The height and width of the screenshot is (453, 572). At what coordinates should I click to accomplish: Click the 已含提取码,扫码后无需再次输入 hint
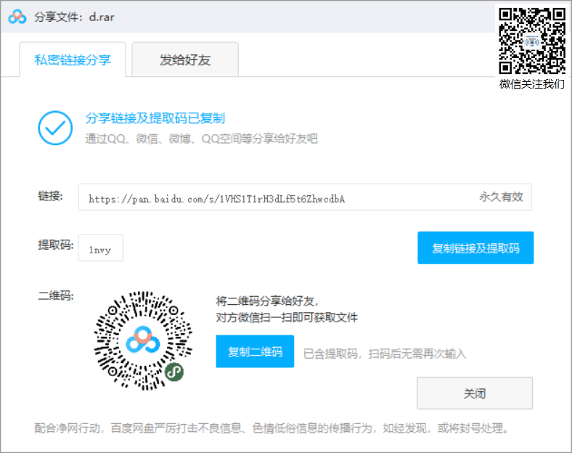(x=385, y=354)
